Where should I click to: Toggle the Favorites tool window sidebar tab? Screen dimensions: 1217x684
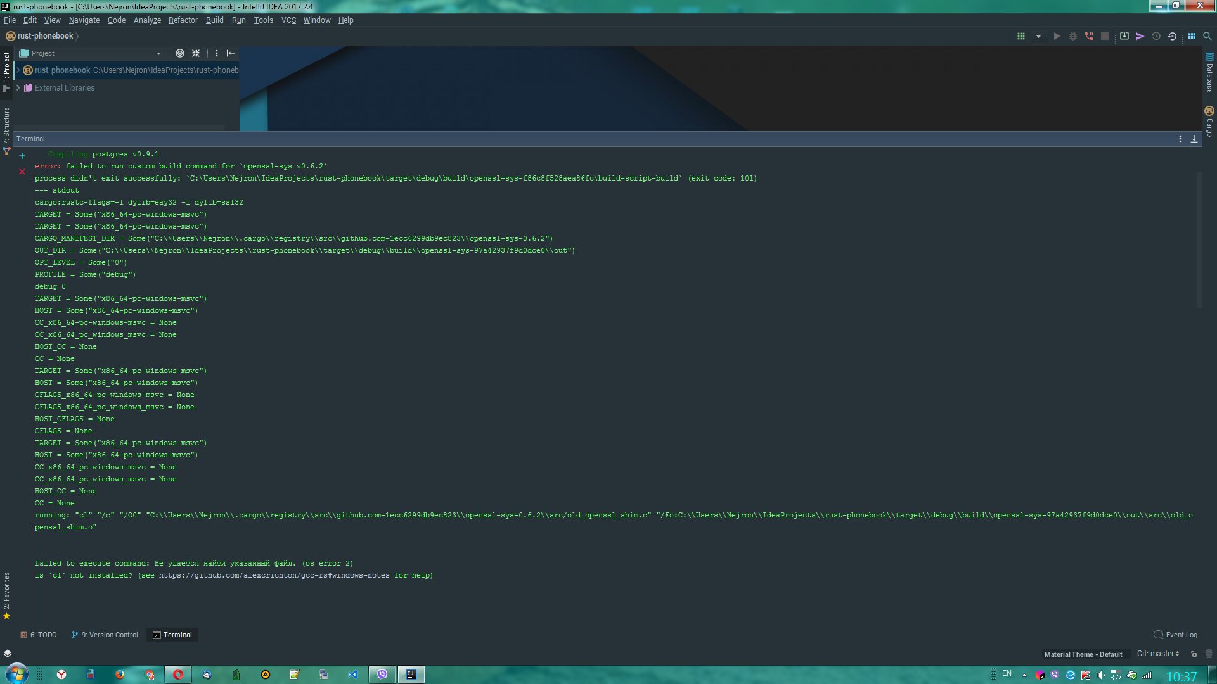[6, 595]
